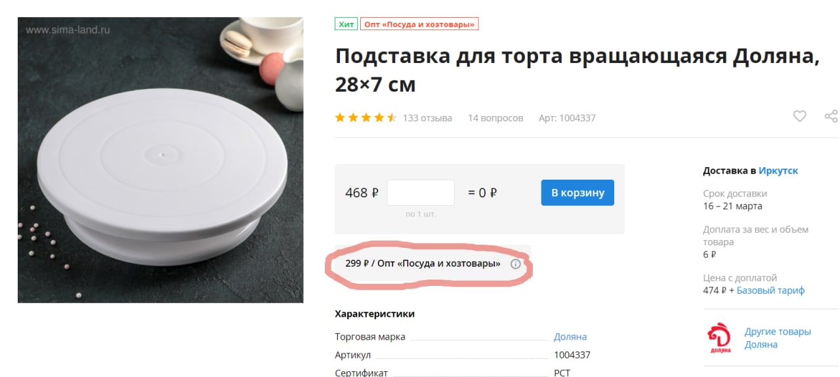Click the share icon

pos(831,117)
